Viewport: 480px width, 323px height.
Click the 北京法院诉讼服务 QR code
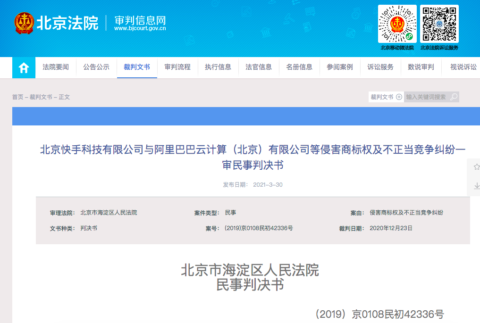click(439, 24)
